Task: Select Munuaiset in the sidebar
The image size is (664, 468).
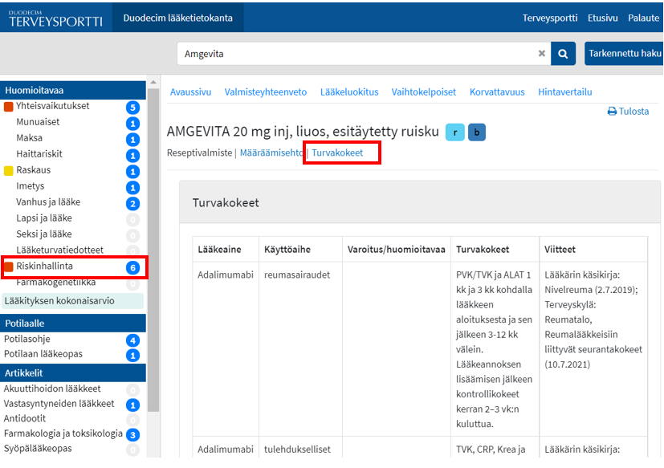Action: click(38, 122)
